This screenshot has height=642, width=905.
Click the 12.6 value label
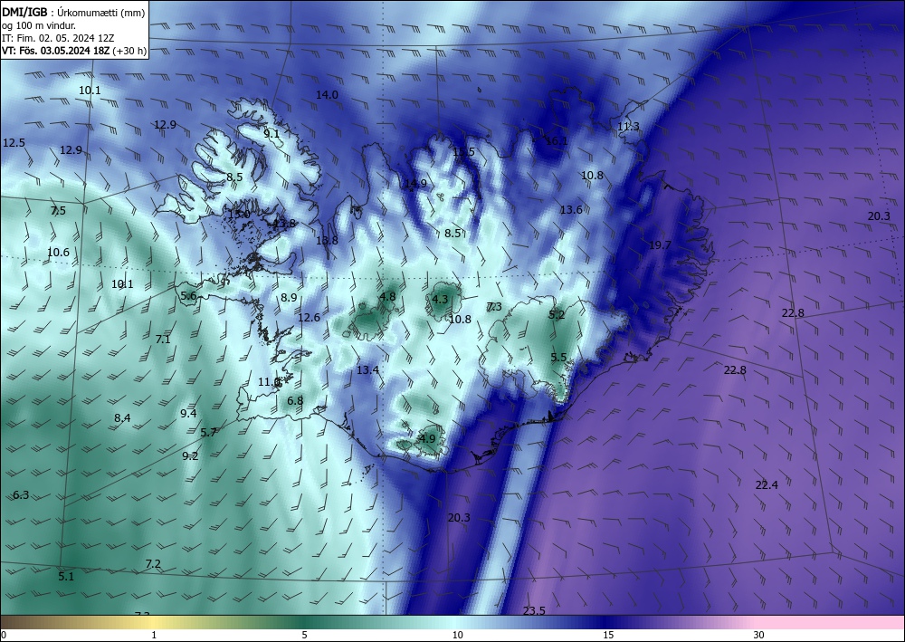point(309,318)
